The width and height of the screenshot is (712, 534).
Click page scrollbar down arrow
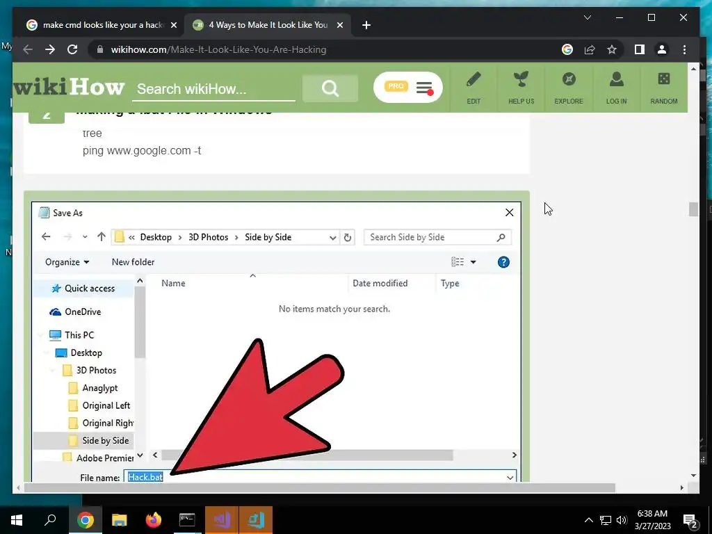tap(693, 476)
